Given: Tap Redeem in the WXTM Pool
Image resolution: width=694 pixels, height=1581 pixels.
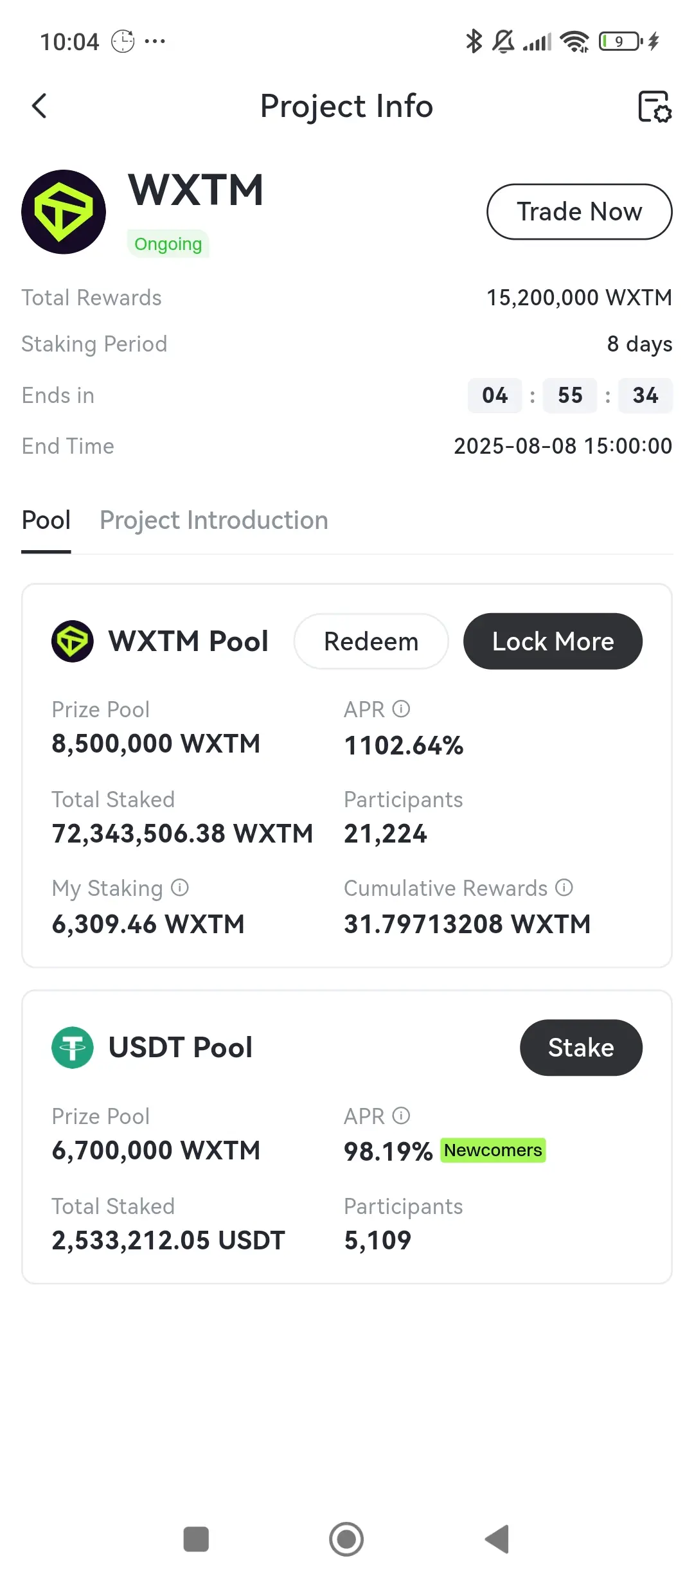Looking at the screenshot, I should 371,641.
